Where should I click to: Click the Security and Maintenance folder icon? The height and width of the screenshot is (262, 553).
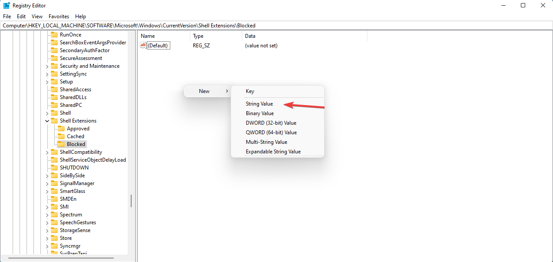tap(54, 66)
